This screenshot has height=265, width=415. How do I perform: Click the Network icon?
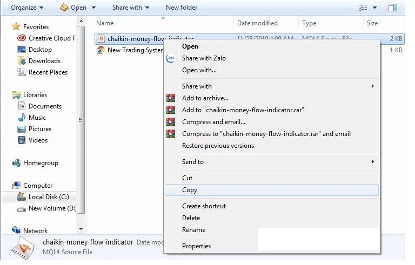(x=16, y=230)
